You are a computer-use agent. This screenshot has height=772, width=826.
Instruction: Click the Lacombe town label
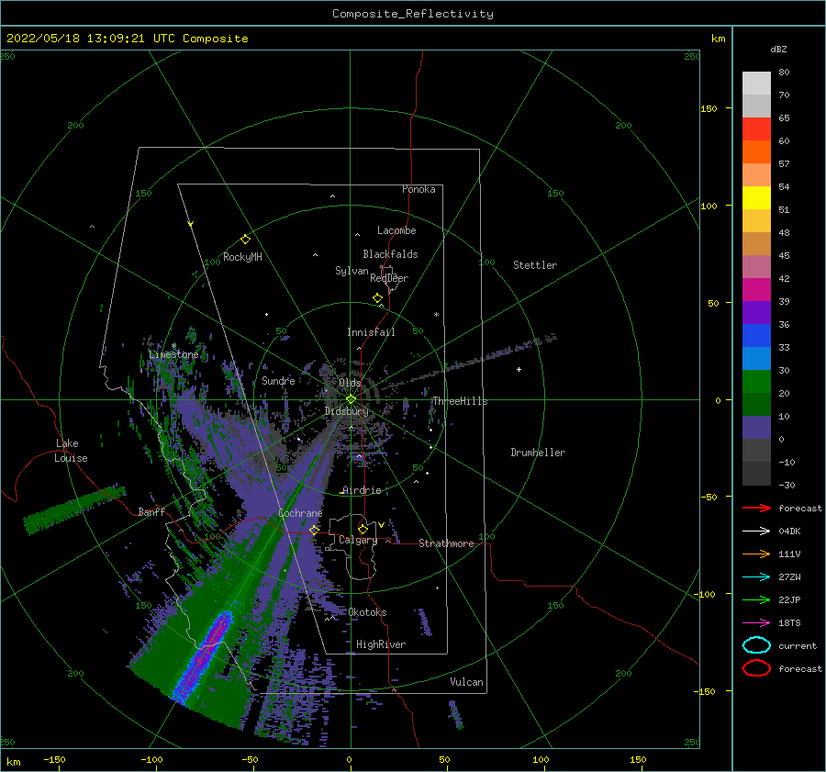[396, 230]
